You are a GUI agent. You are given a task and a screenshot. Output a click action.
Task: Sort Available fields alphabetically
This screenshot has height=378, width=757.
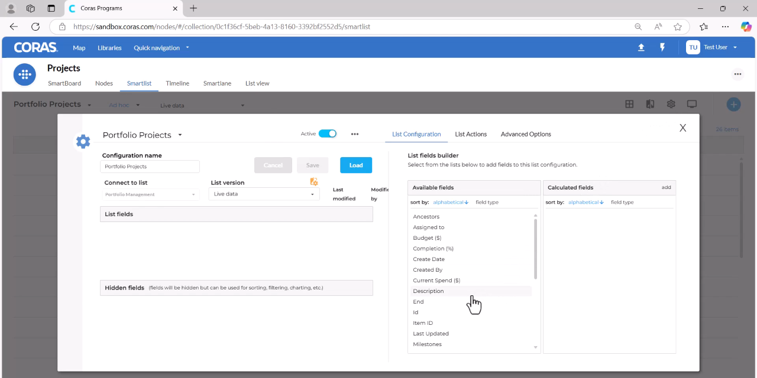451,202
